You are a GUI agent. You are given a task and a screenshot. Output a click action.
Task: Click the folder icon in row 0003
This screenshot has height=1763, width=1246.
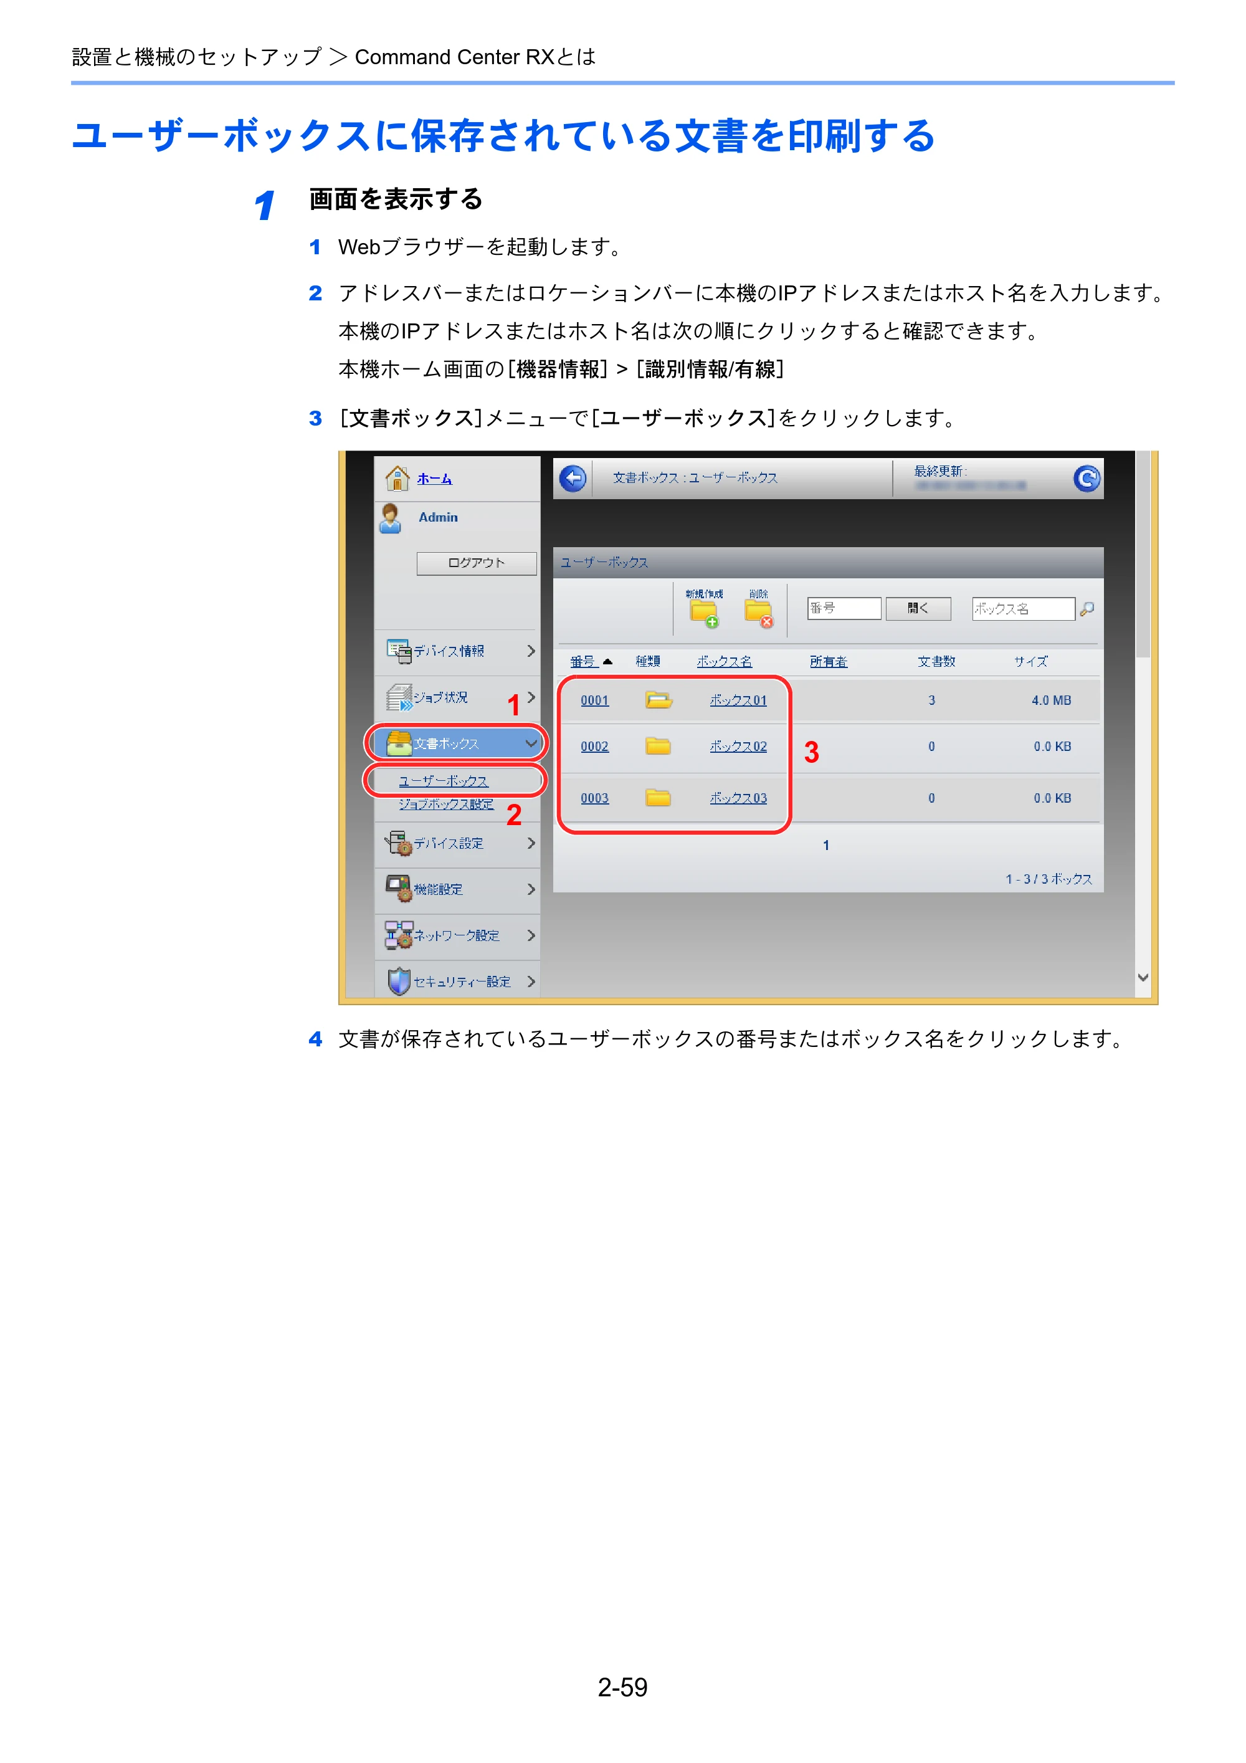point(658,797)
